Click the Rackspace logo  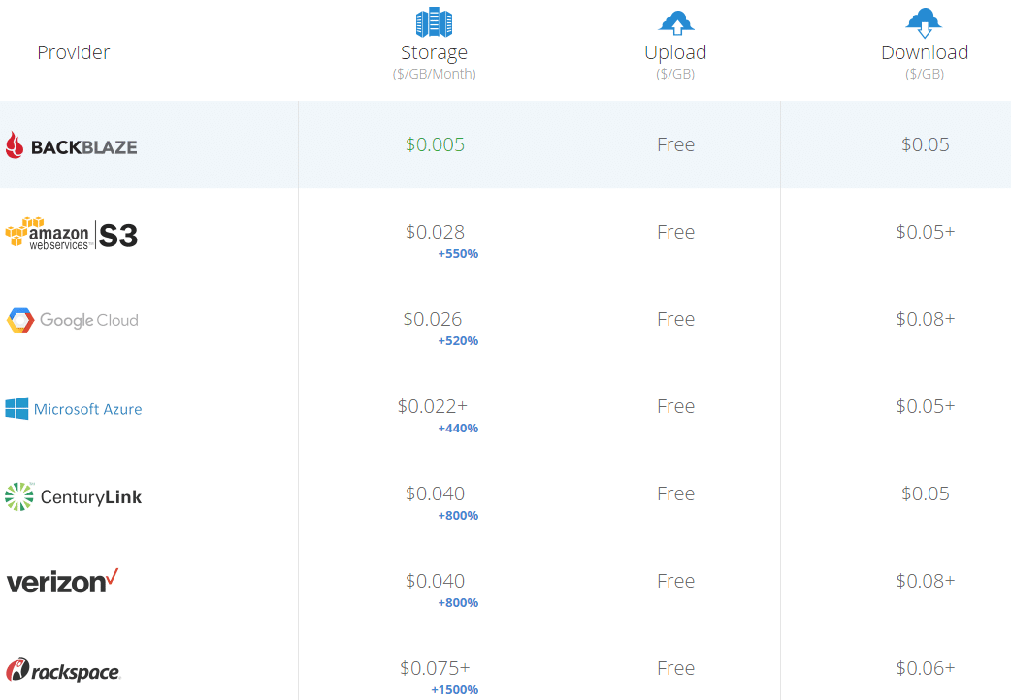[63, 670]
